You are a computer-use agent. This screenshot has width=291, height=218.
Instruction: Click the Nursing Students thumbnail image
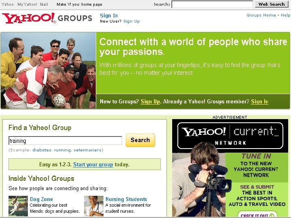click(94, 206)
